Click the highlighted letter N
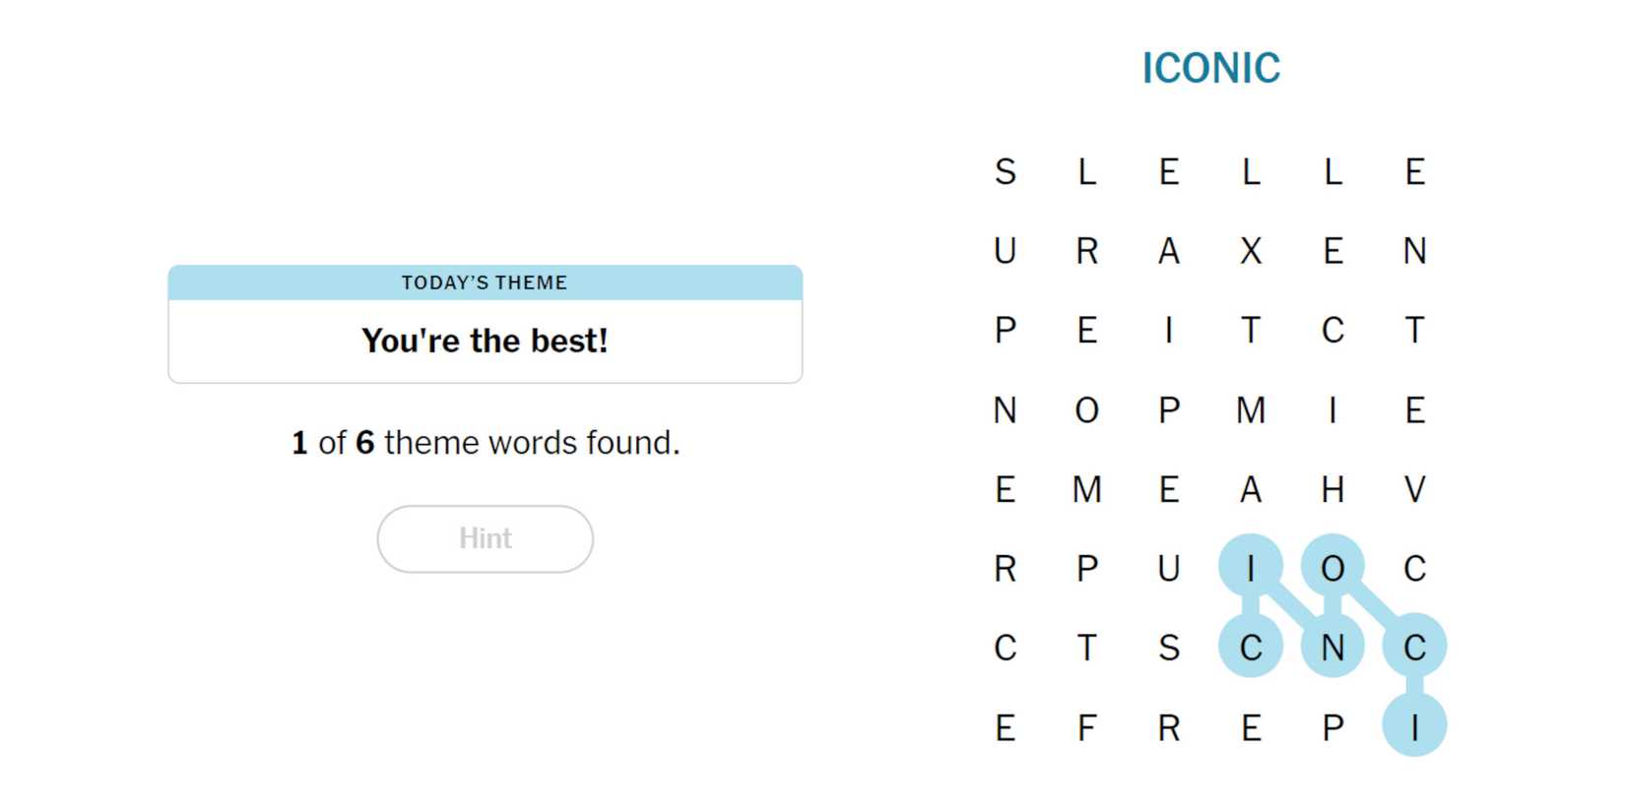Screen dimensions: 1625x812 tap(1332, 648)
